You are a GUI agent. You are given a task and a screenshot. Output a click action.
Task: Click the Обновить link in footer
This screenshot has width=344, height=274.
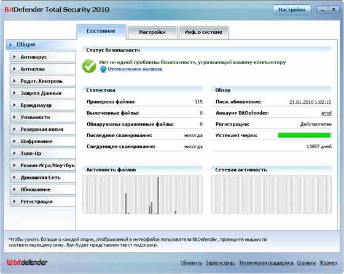point(191,262)
